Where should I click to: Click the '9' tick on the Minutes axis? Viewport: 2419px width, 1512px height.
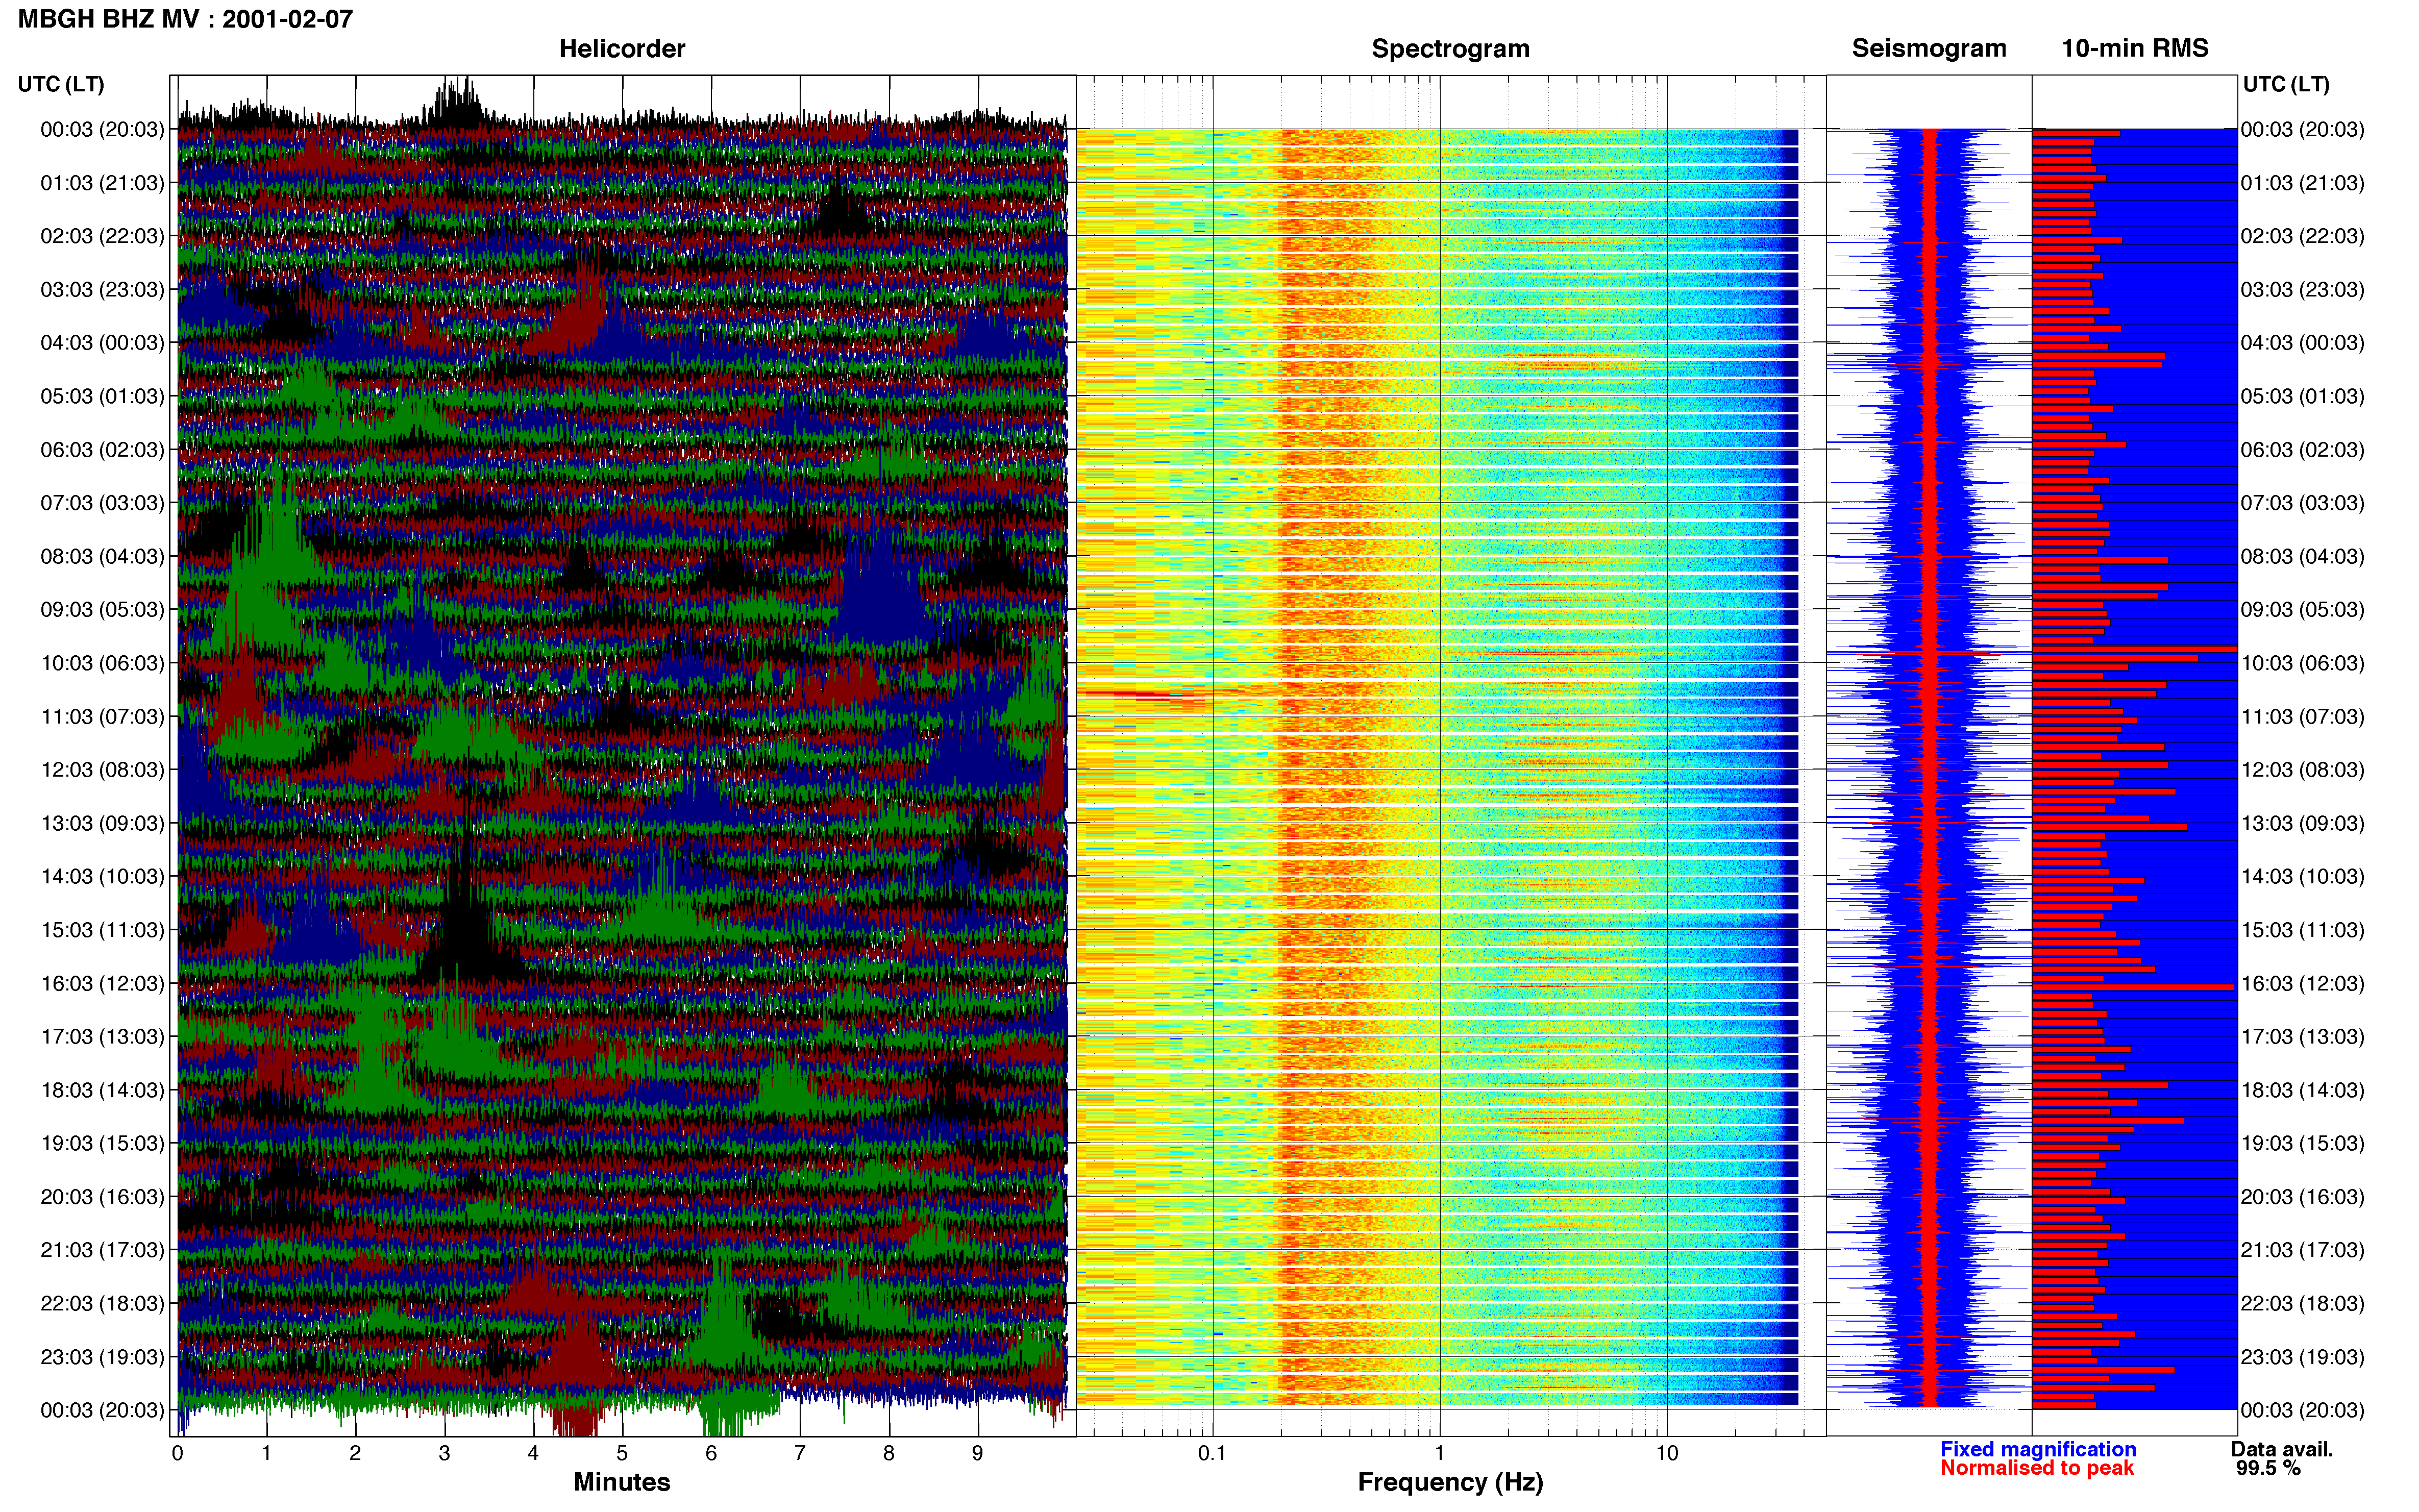(978, 1453)
